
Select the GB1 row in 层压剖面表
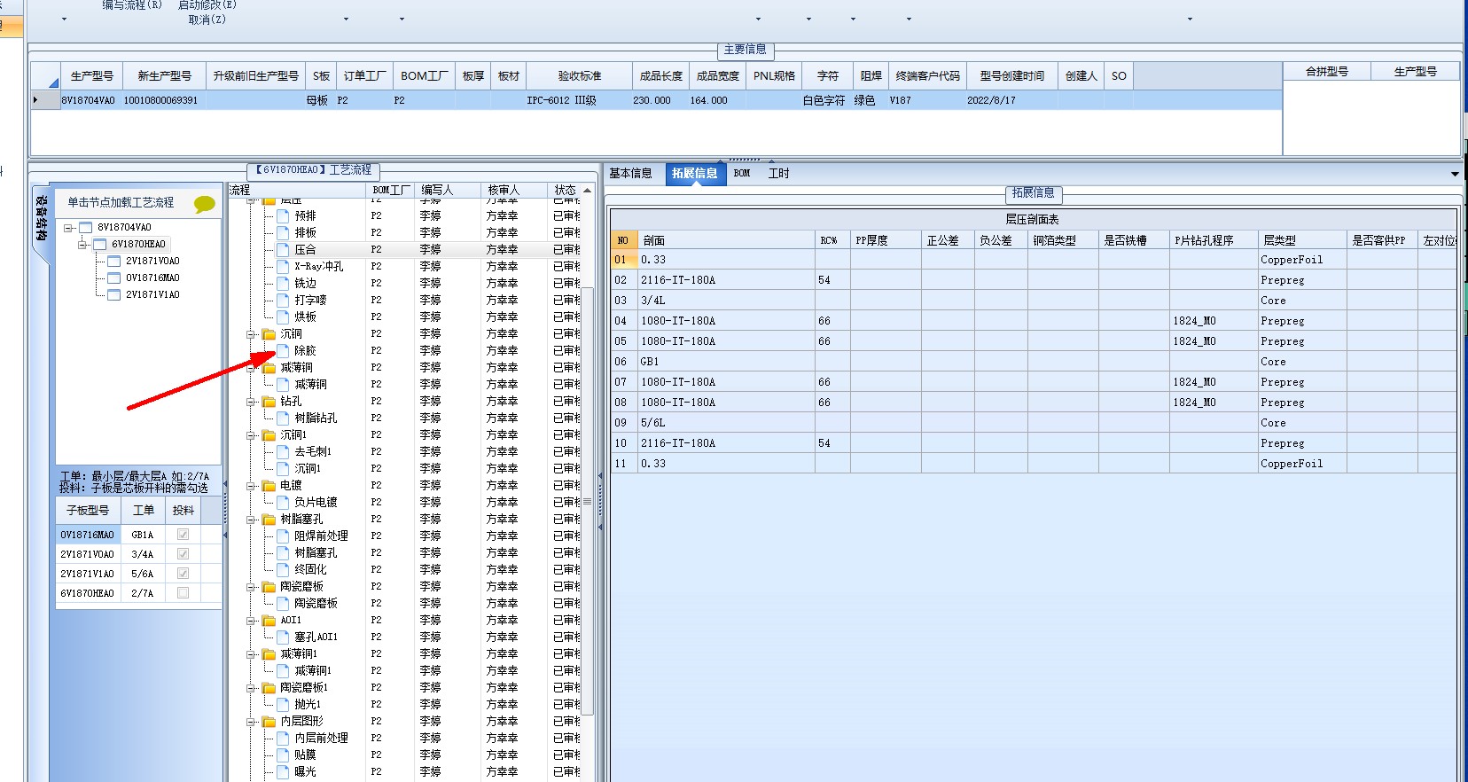click(x=1034, y=362)
